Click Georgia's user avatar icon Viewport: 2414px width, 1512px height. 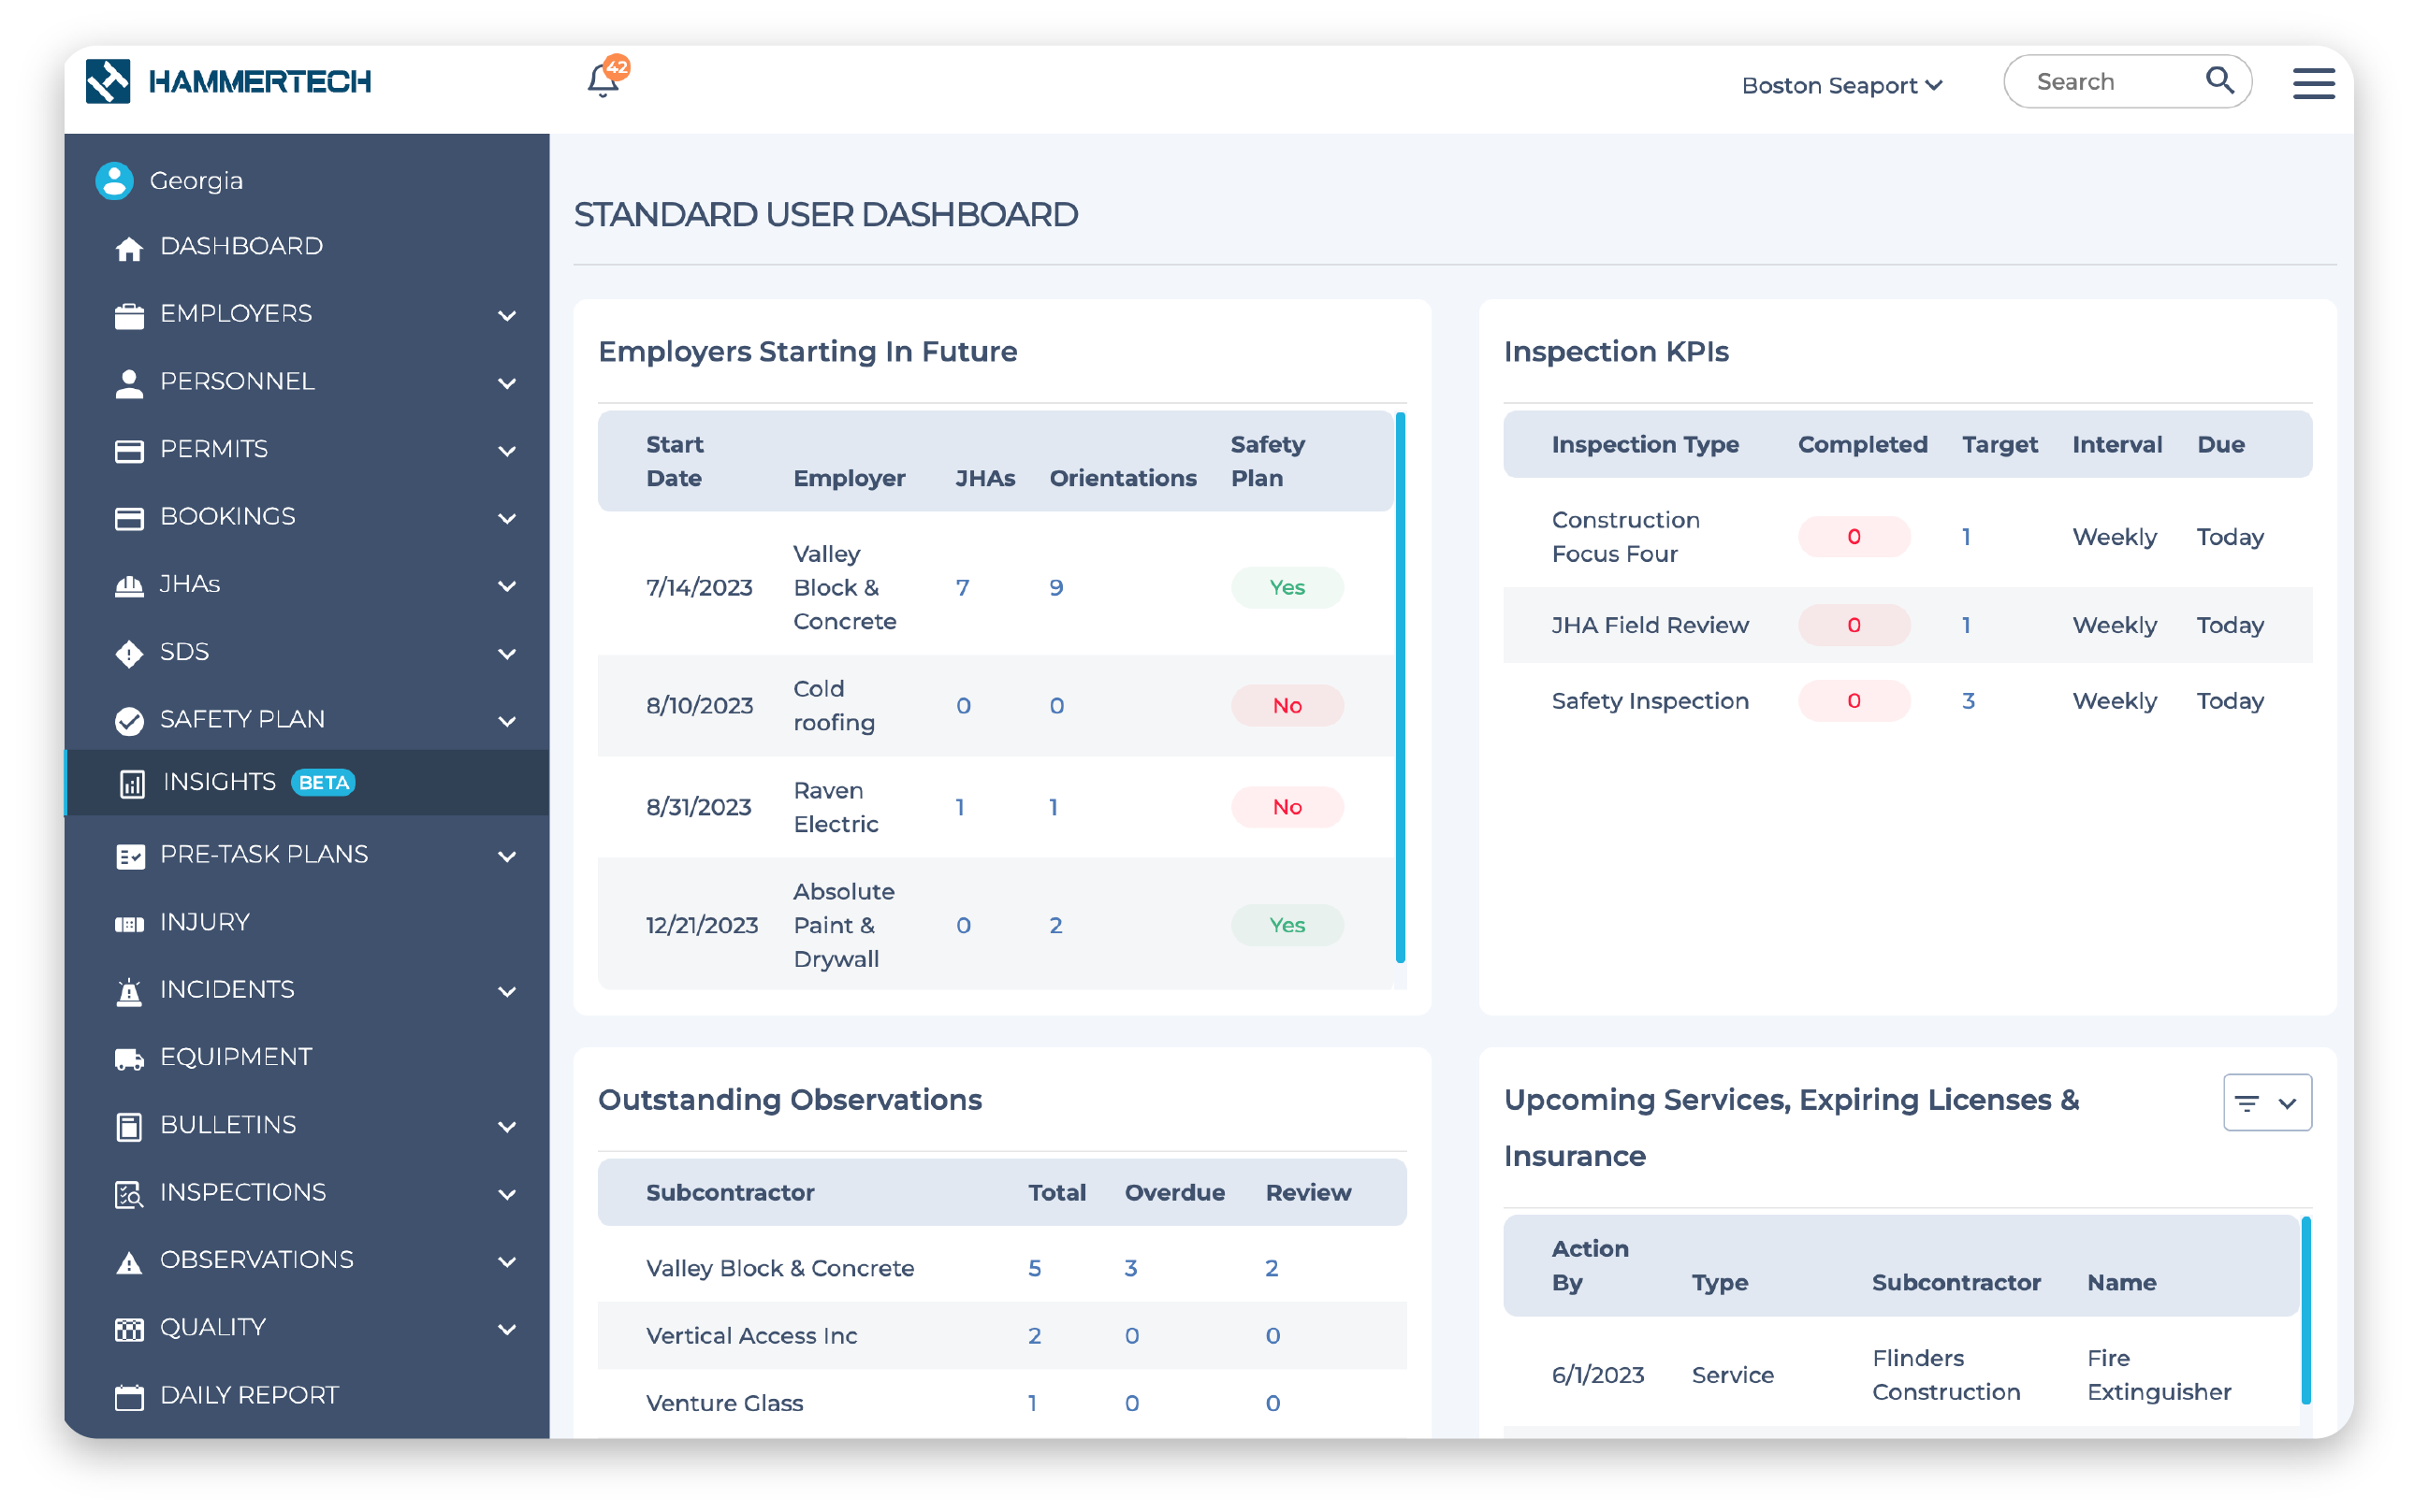(114, 181)
